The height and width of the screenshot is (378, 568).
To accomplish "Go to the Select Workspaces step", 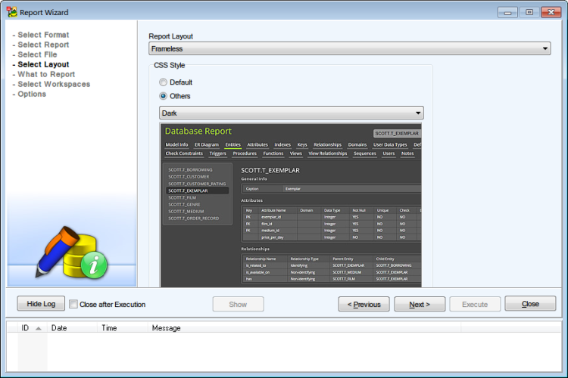I will coord(54,84).
